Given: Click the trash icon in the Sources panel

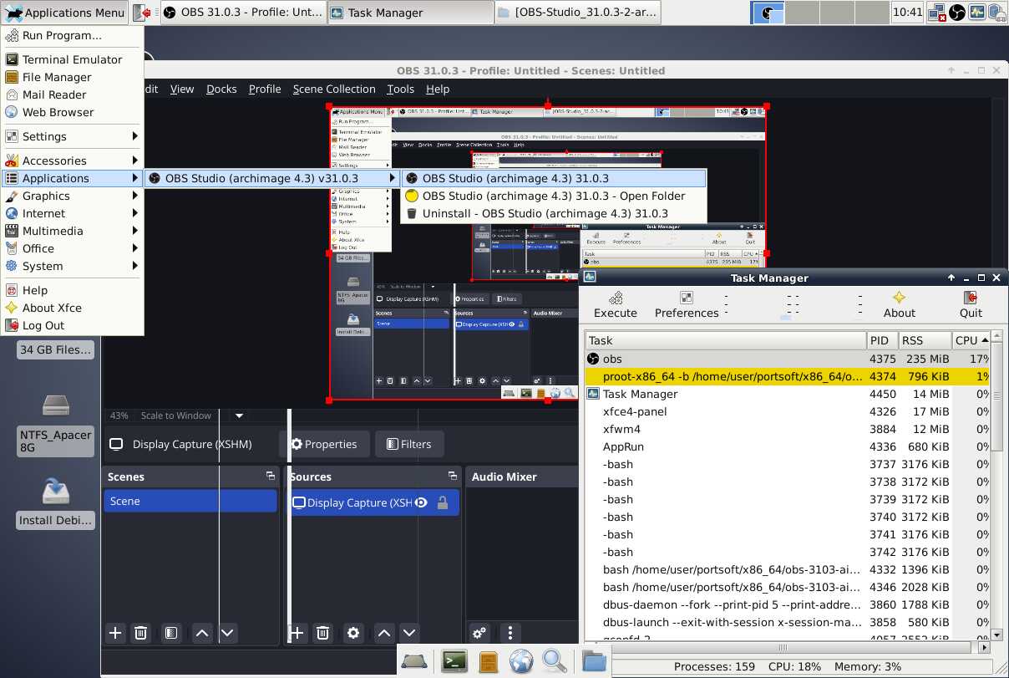Looking at the screenshot, I should pos(323,633).
